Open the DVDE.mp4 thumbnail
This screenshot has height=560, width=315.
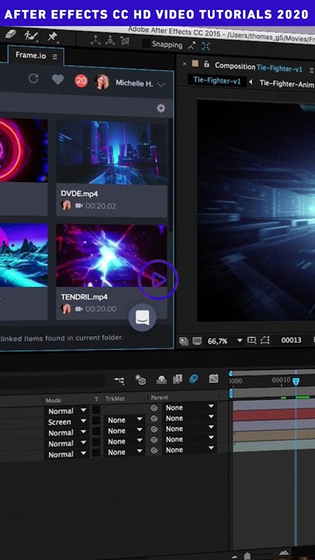pyautogui.click(x=112, y=153)
